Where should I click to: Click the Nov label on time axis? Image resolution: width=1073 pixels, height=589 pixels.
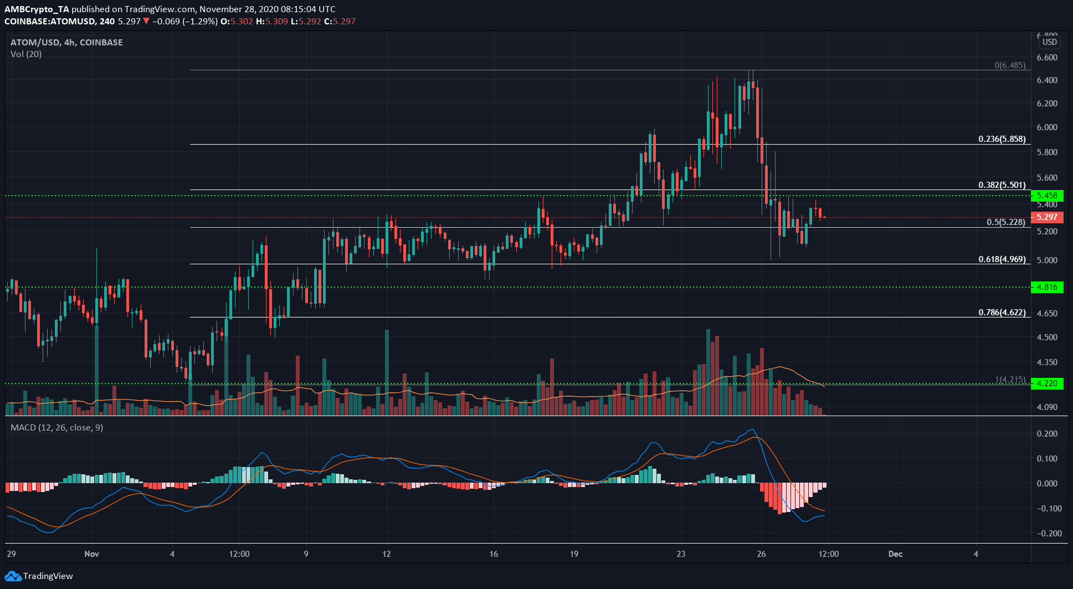point(92,554)
